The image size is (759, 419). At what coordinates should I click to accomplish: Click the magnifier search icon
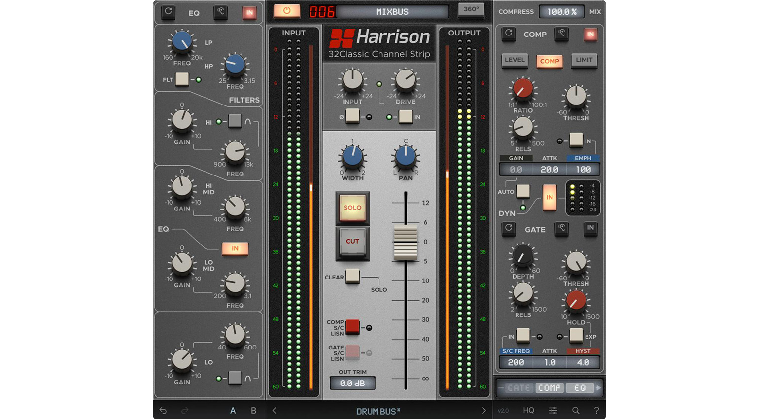[x=576, y=410]
